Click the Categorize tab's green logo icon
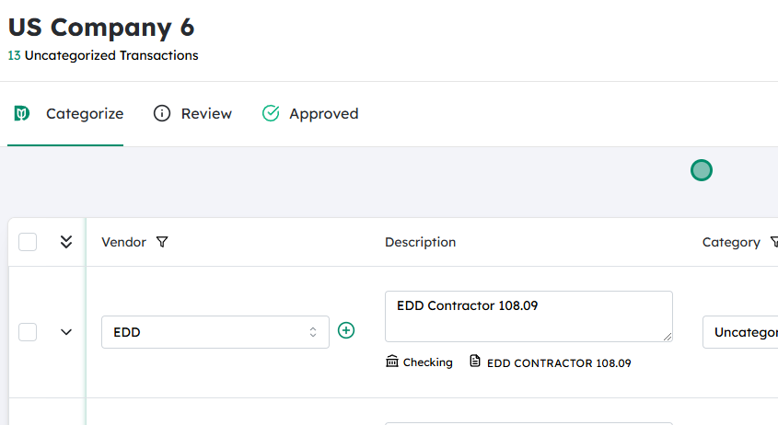The width and height of the screenshot is (778, 425). 22,114
